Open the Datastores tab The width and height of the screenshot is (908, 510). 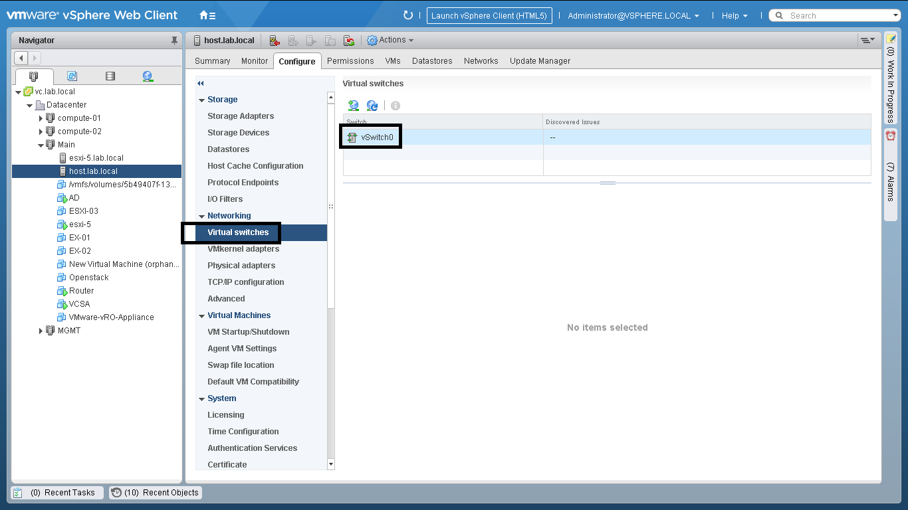coord(432,61)
